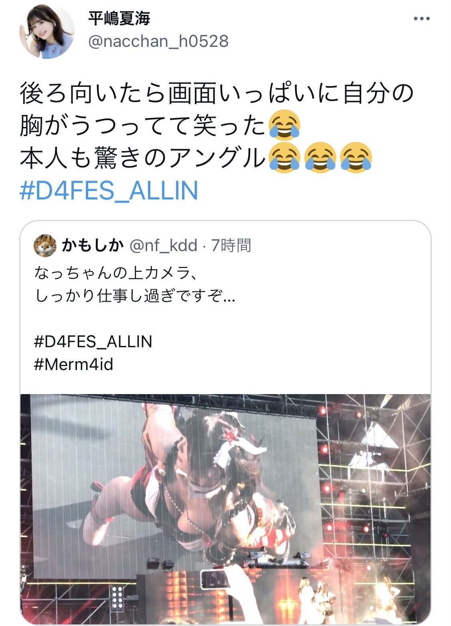This screenshot has width=451, height=626.
Task: Open the かもしか display name
Action: pyautogui.click(x=93, y=245)
